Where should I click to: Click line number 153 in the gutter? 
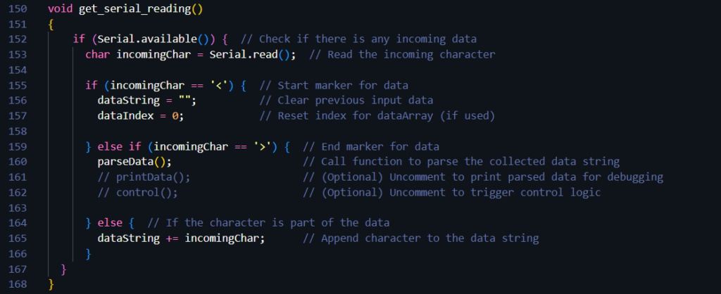[19, 55]
